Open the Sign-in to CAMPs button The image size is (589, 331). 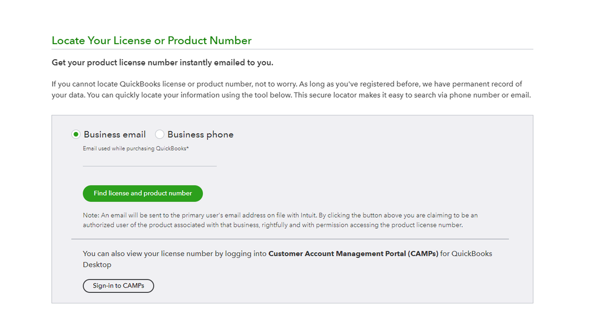(x=118, y=286)
